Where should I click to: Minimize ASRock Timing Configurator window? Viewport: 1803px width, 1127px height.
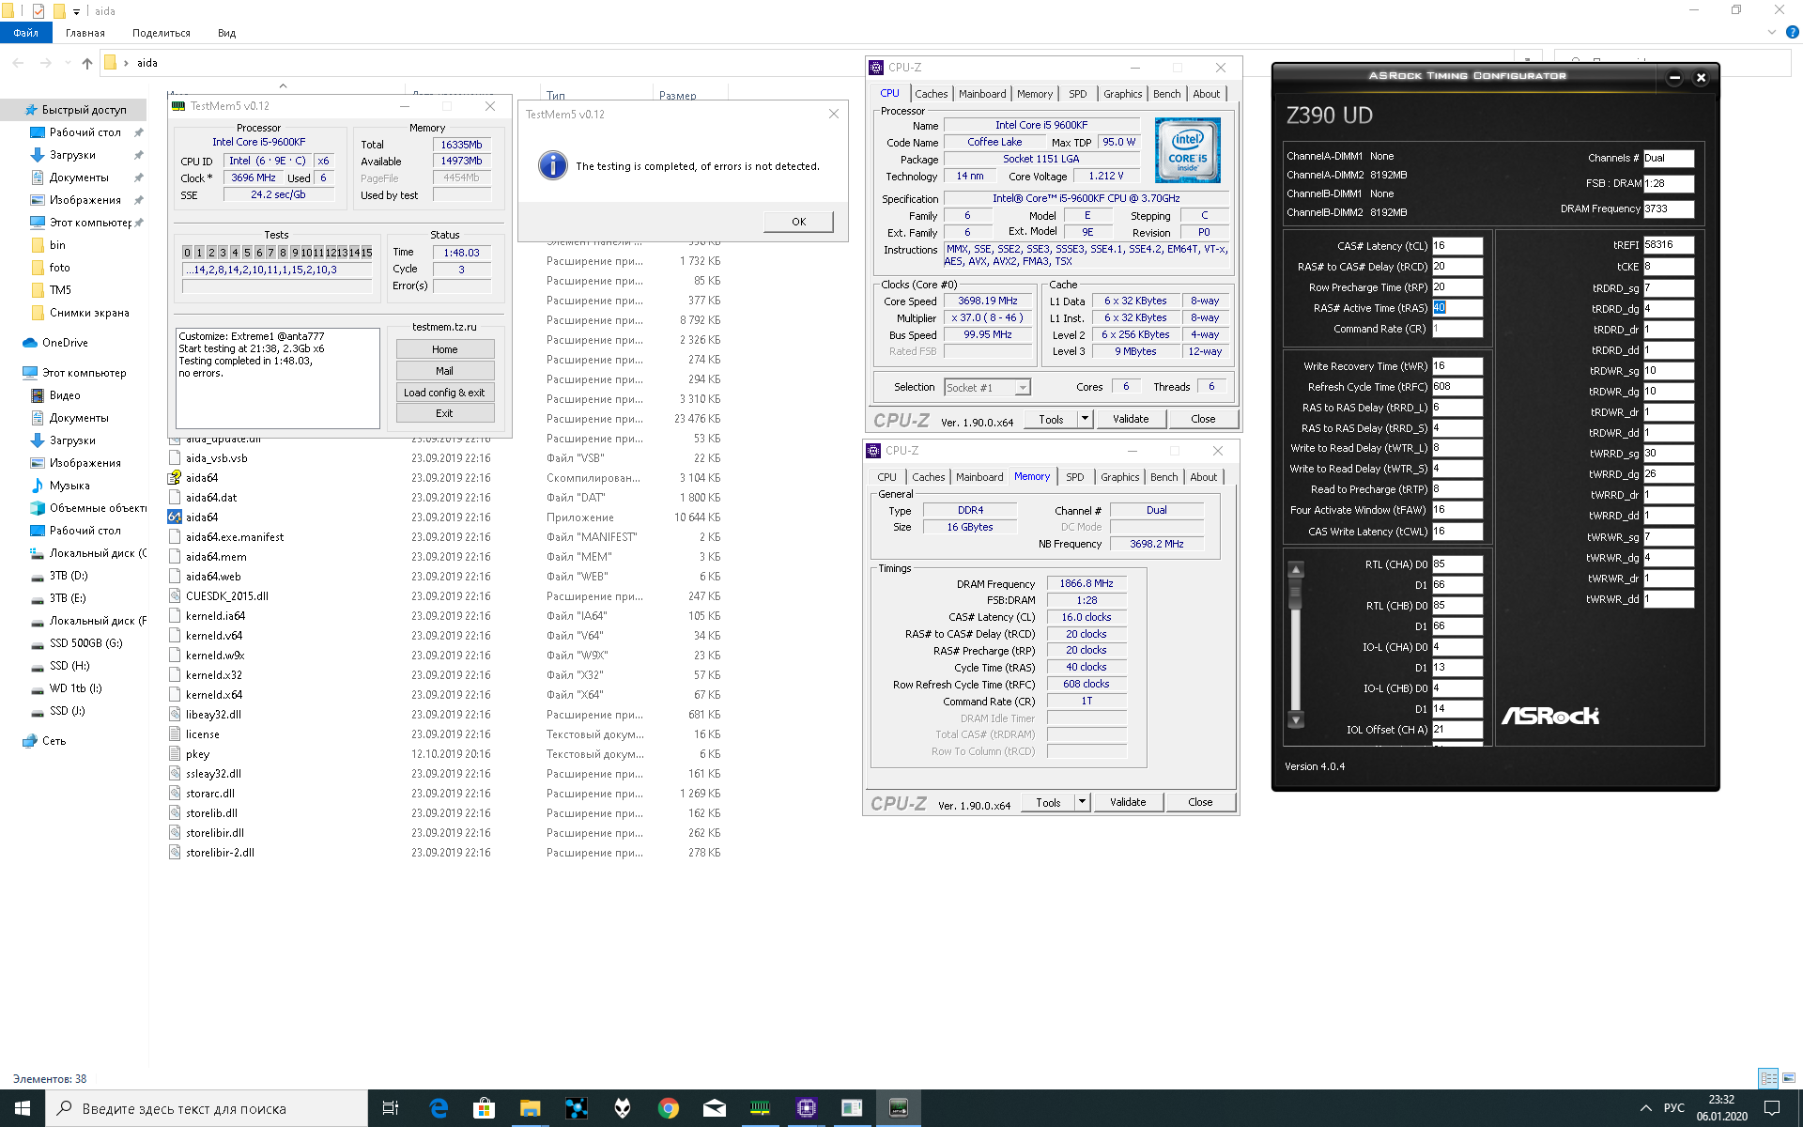tap(1674, 78)
